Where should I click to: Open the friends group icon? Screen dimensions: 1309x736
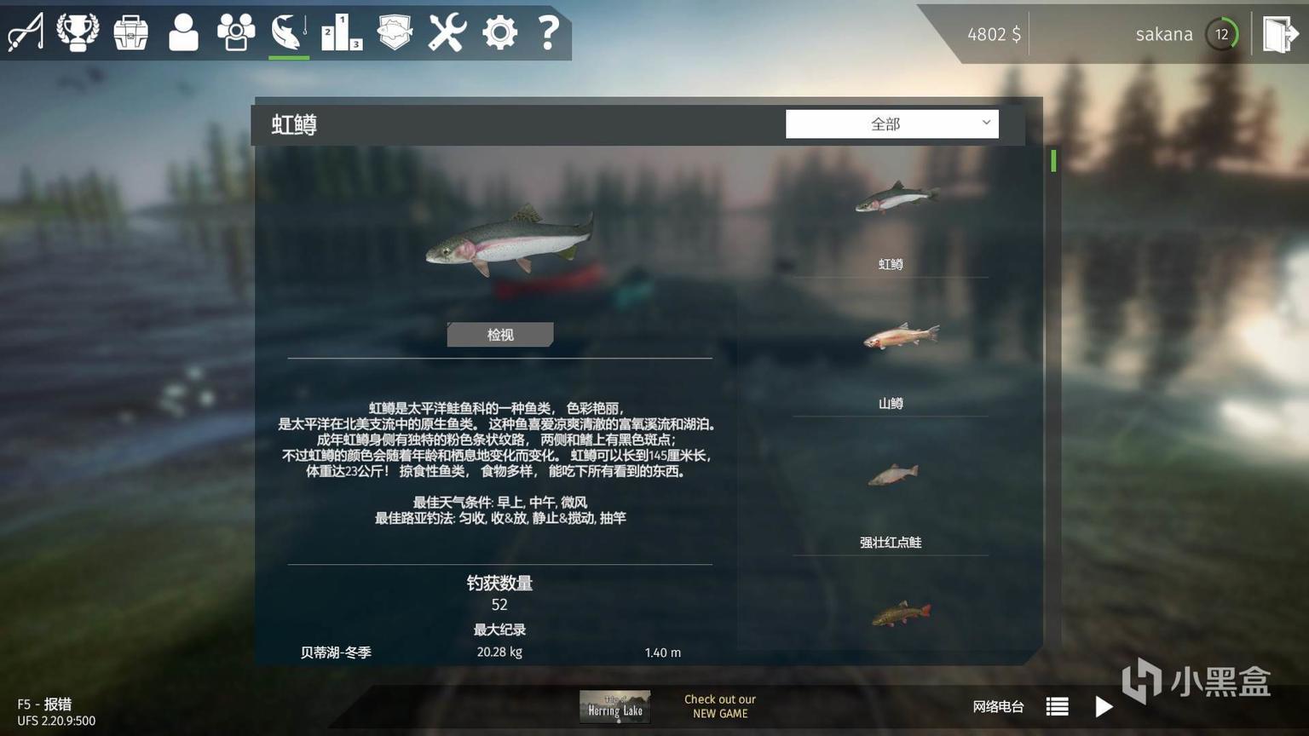pos(236,33)
